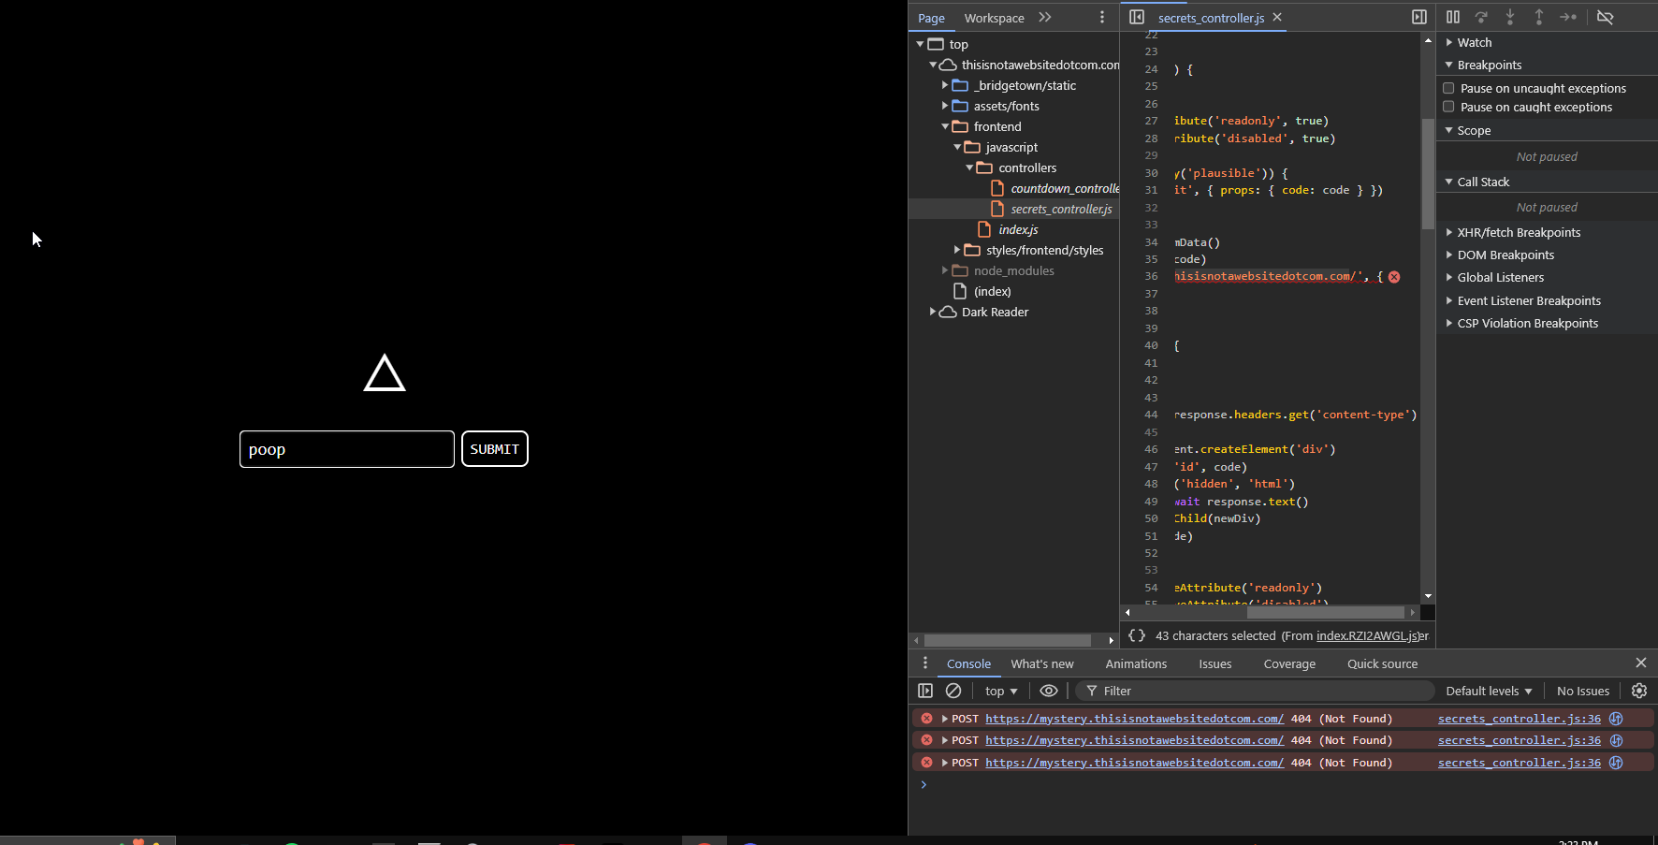Open the Default levels dropdown
This screenshot has width=1658, height=845.
tap(1488, 691)
